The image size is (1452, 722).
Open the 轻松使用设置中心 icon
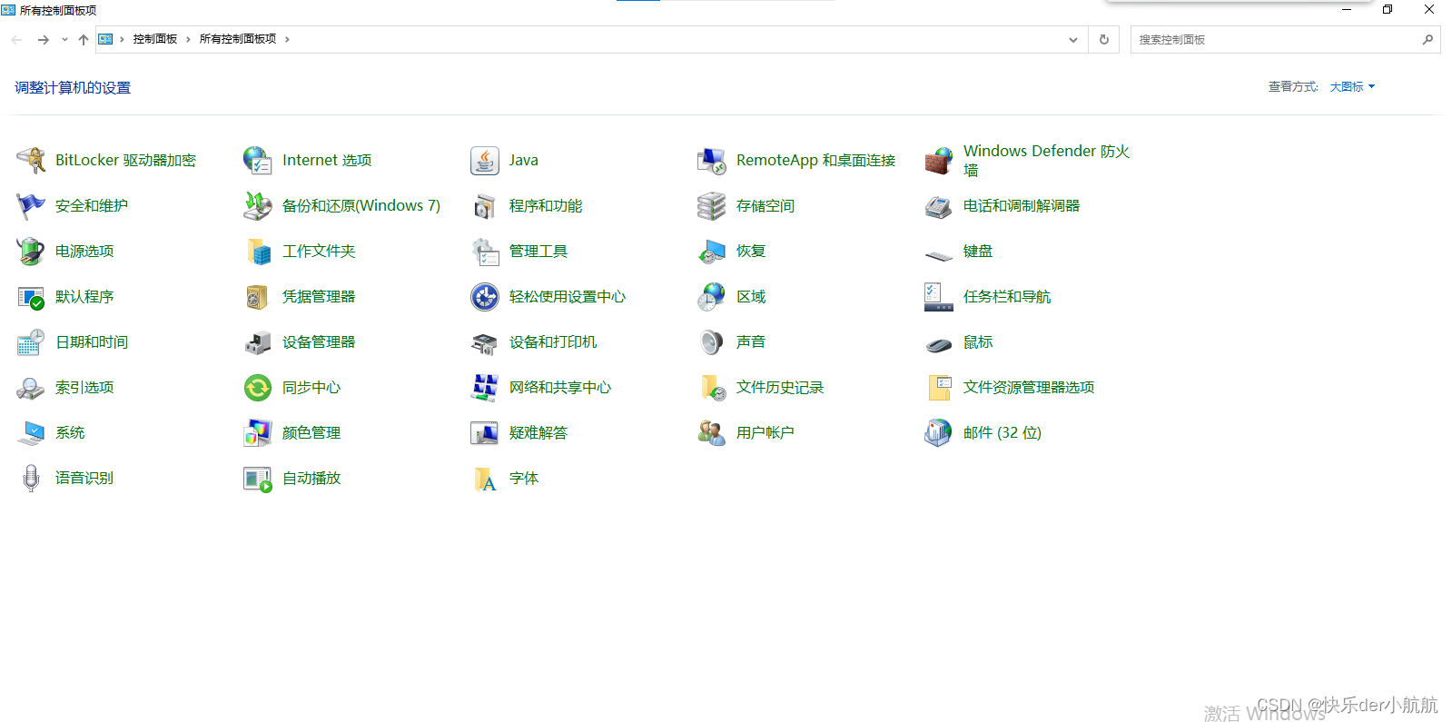click(485, 297)
